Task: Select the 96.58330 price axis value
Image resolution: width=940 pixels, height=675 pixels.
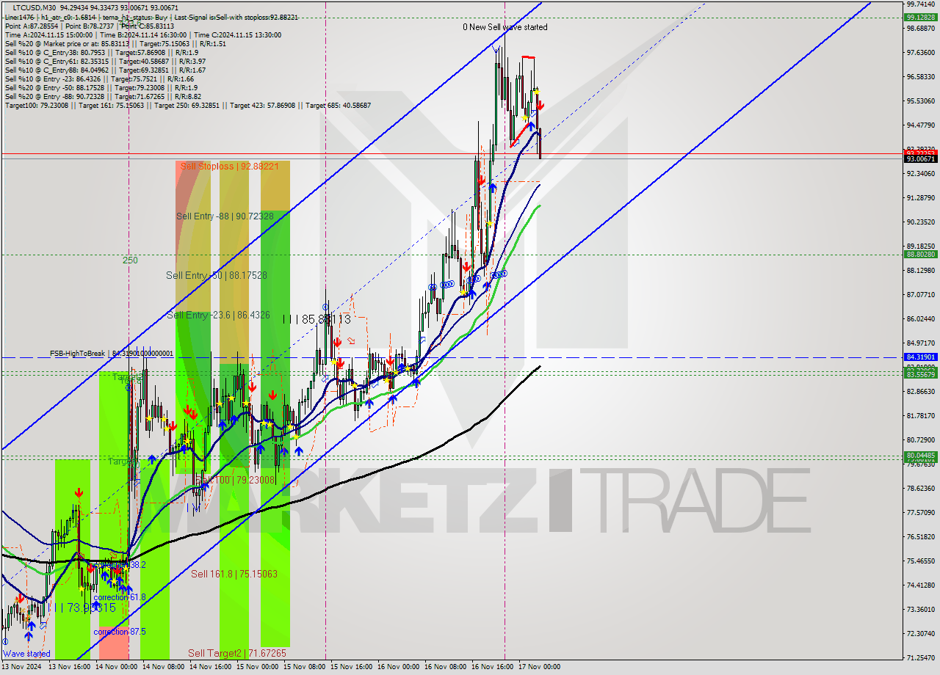Action: (x=921, y=76)
